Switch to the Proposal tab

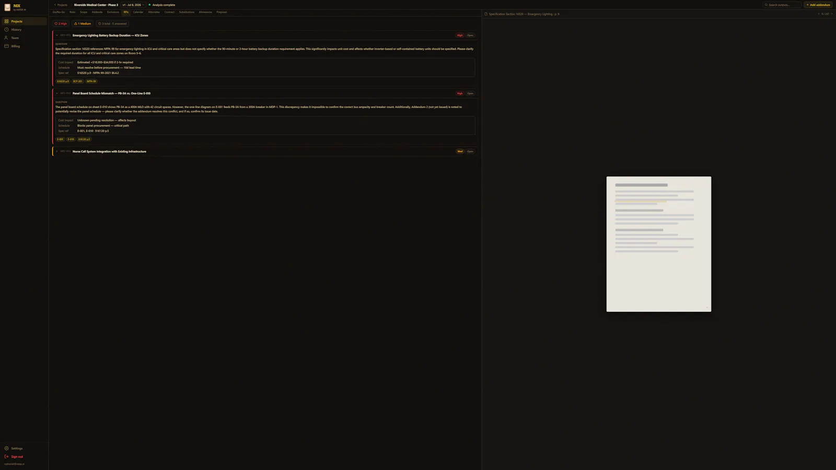pos(222,12)
